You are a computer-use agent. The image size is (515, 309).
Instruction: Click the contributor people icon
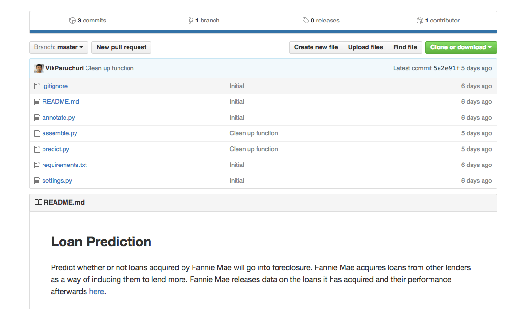coord(419,21)
